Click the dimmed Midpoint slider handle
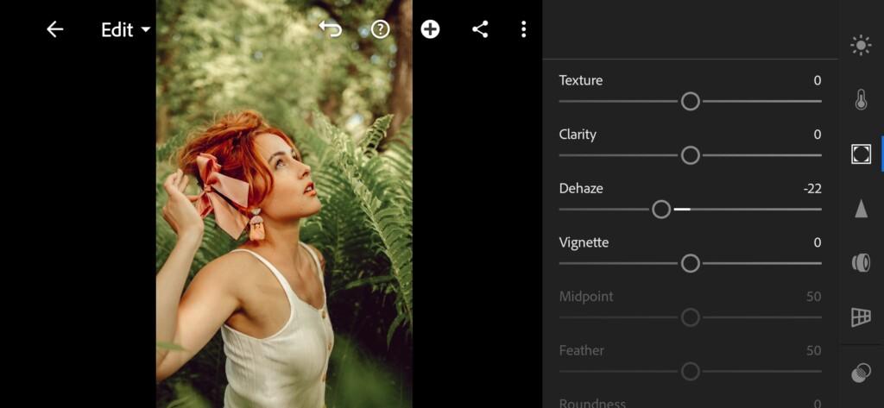The width and height of the screenshot is (884, 408). point(690,317)
